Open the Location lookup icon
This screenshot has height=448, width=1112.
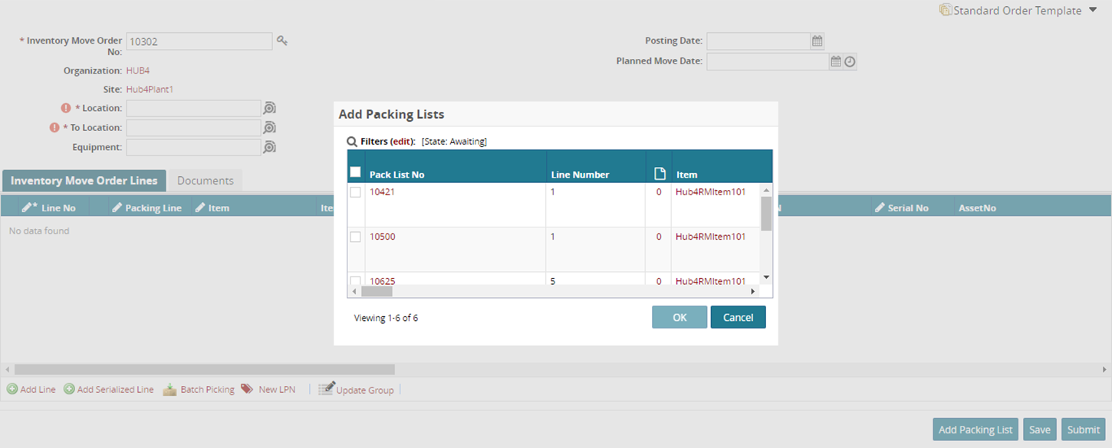pos(269,108)
